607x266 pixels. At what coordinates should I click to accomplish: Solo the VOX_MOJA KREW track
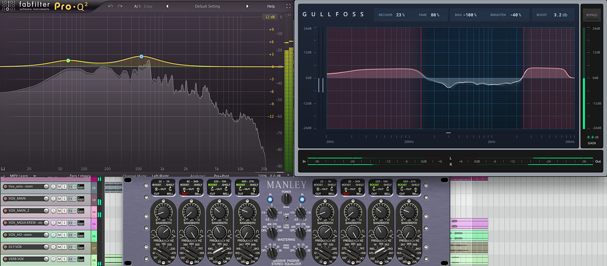(64, 222)
